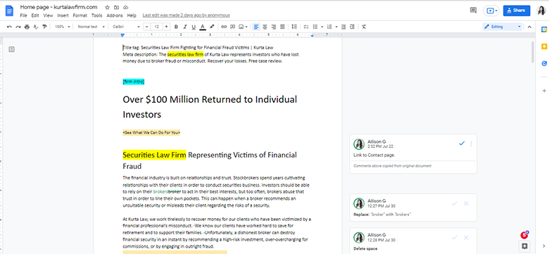The width and height of the screenshot is (549, 254).
Task: Clear formatting from selected text
Action: 364,27
